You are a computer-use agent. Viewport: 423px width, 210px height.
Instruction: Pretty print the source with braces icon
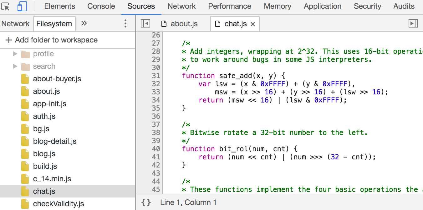146,202
